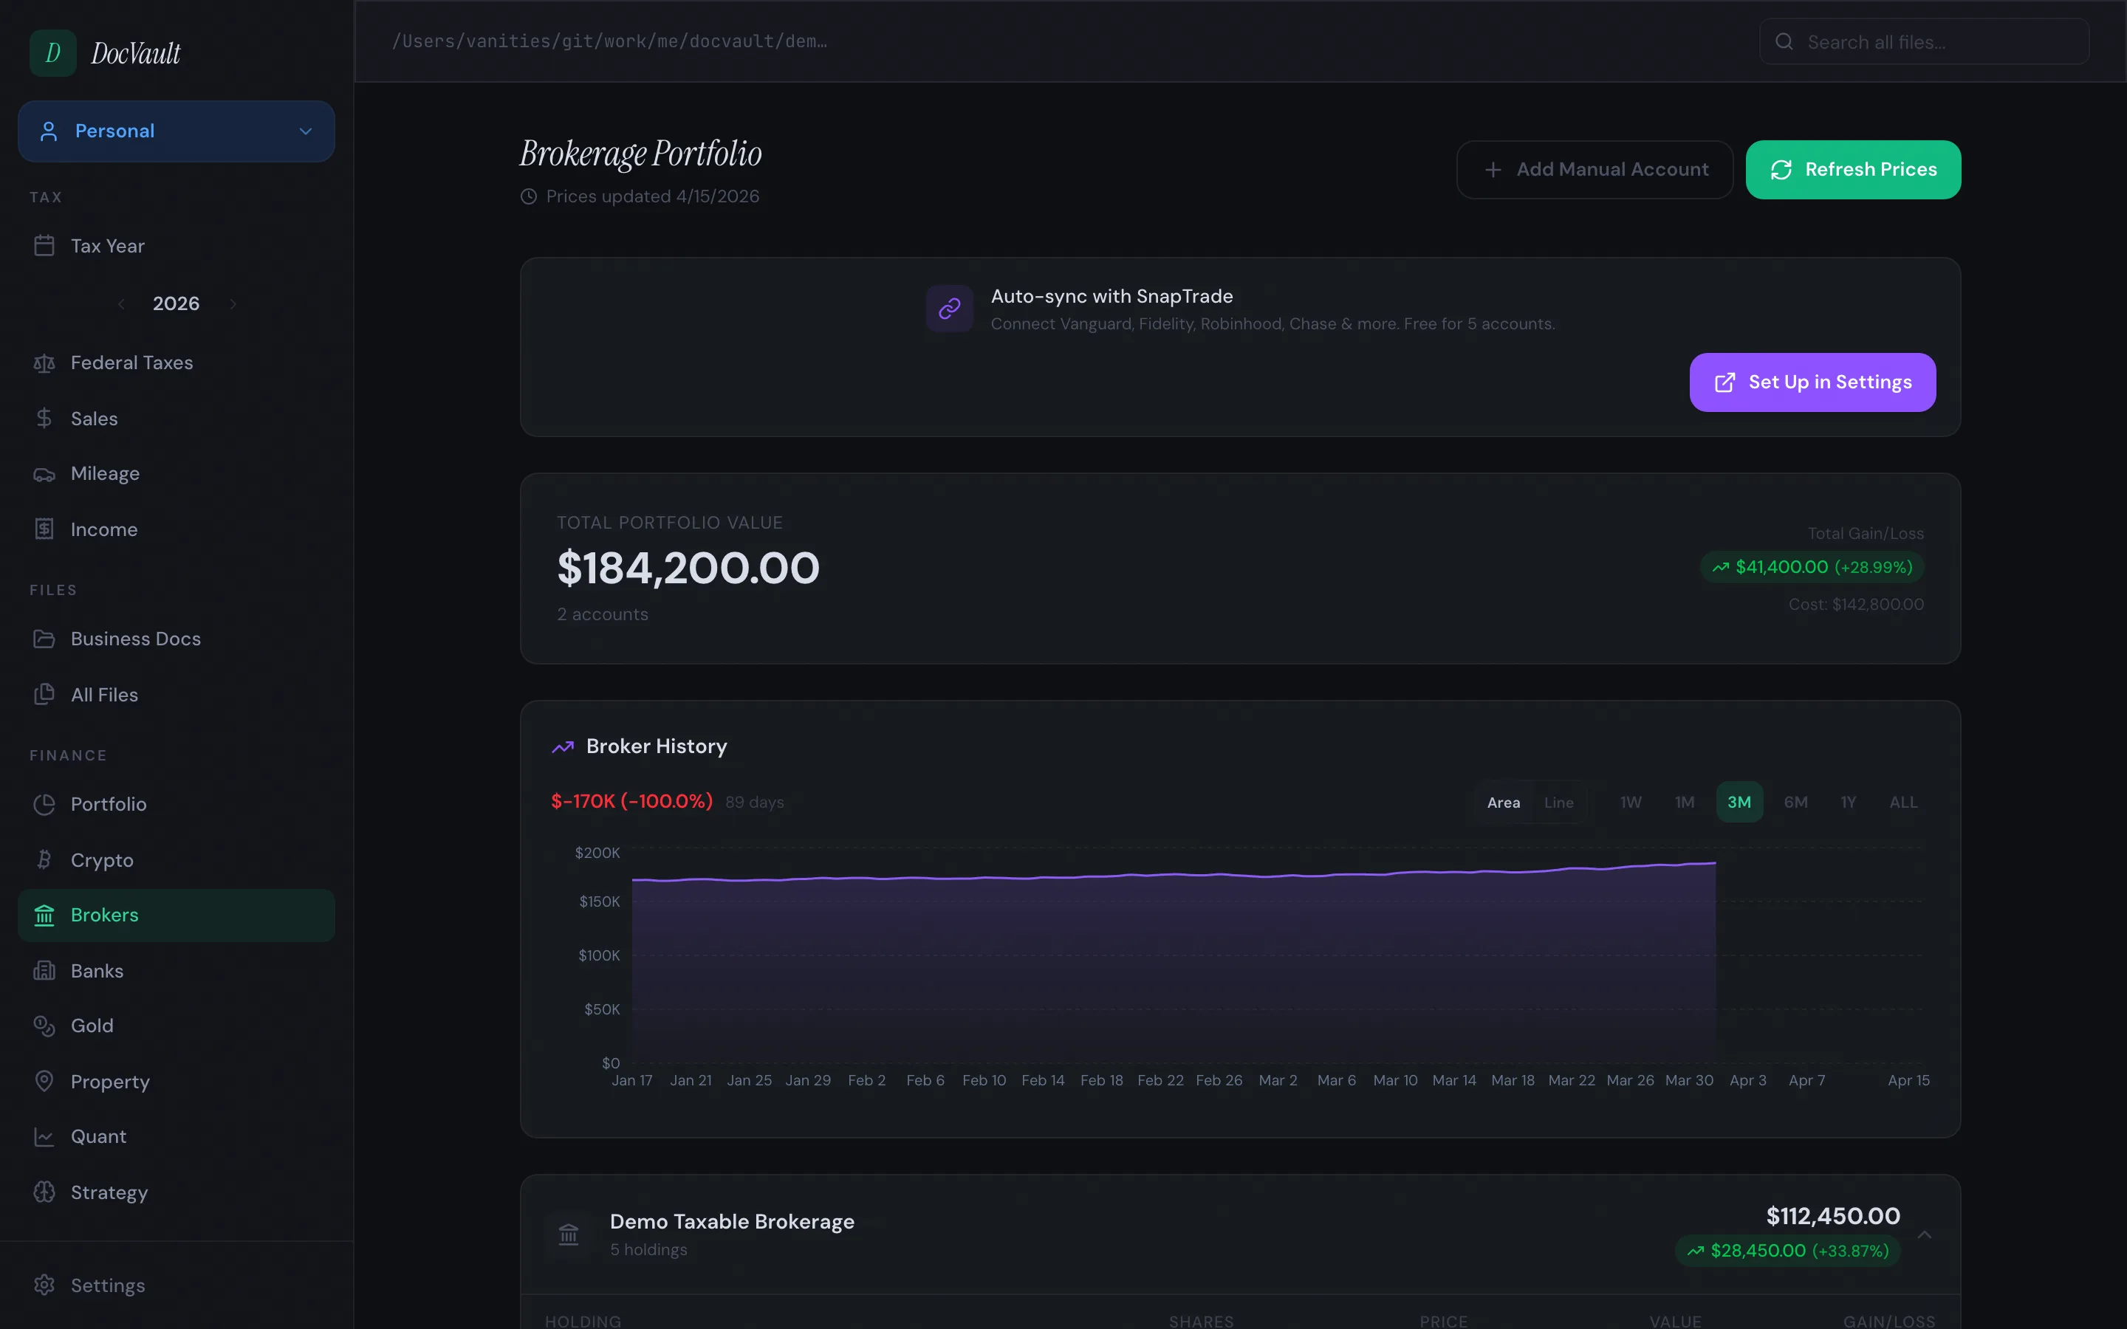Select the 6M time range
Image resolution: width=2127 pixels, height=1329 pixels.
click(1795, 803)
